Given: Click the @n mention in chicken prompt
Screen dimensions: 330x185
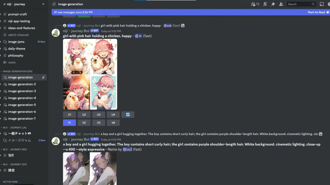Looking at the screenshot, I should pos(138,36).
